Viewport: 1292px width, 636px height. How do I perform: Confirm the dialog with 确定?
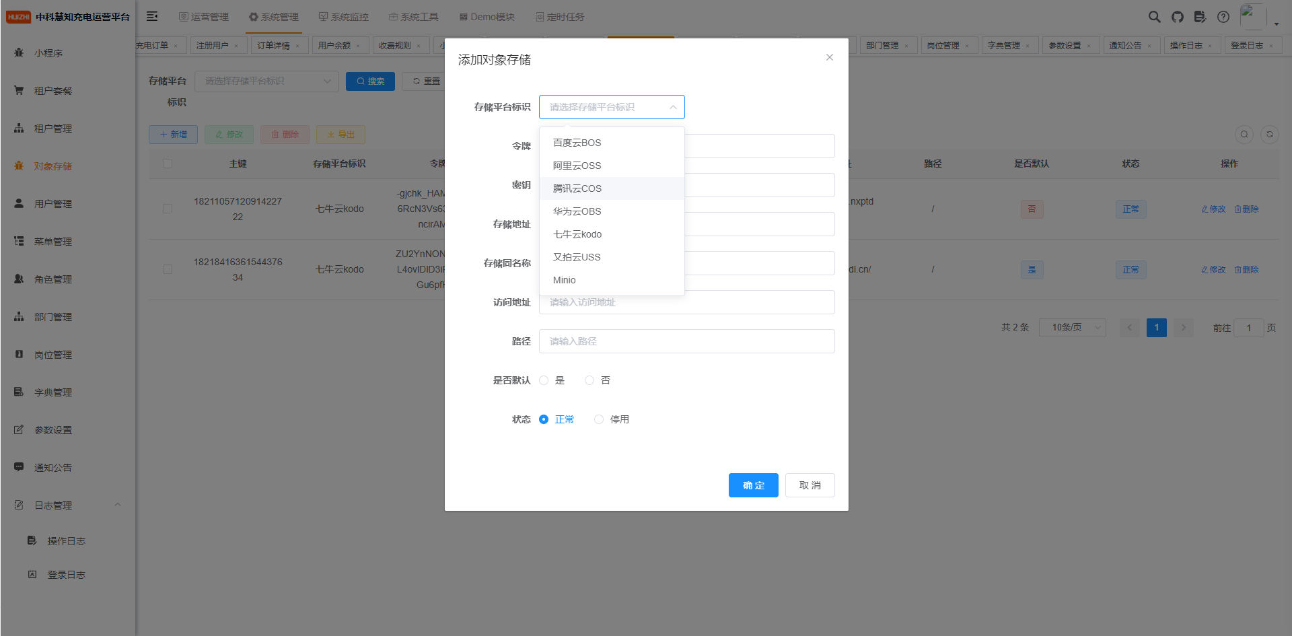point(753,485)
